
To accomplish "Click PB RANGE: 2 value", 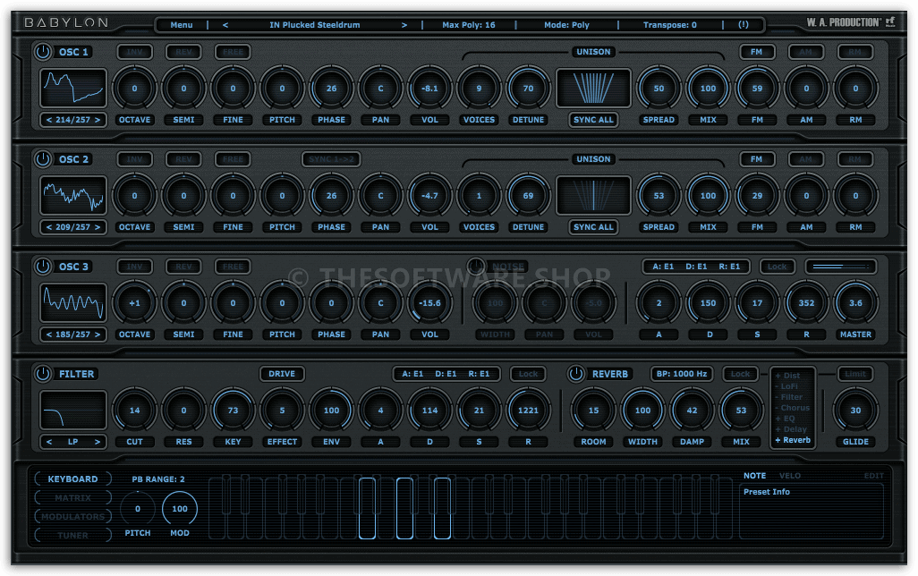I will [158, 479].
